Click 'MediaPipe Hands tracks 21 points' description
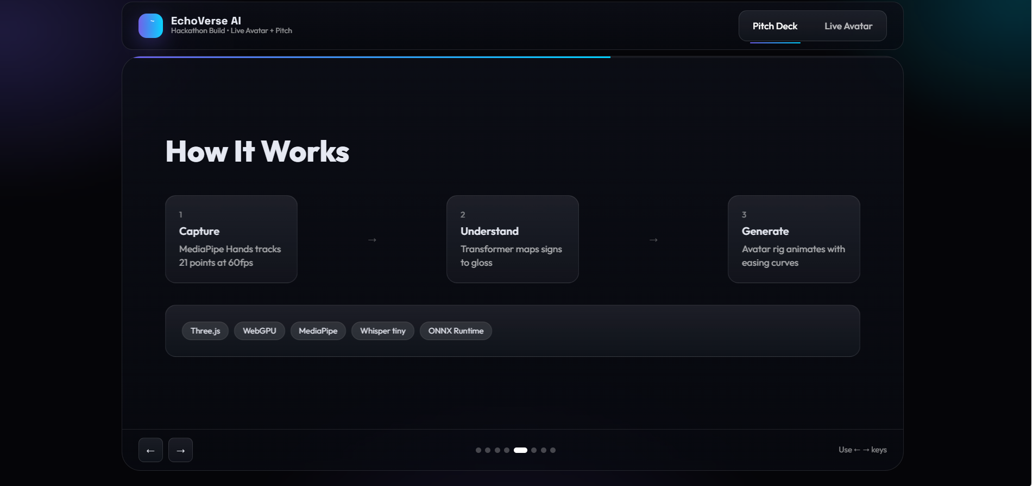Image resolution: width=1033 pixels, height=486 pixels. [x=230, y=256]
